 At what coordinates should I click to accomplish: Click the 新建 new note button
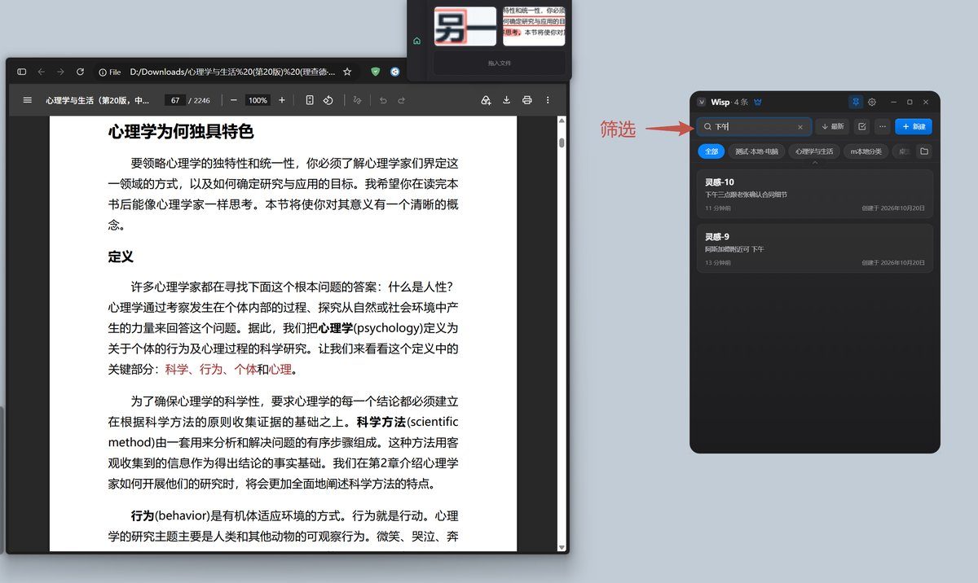tap(914, 127)
